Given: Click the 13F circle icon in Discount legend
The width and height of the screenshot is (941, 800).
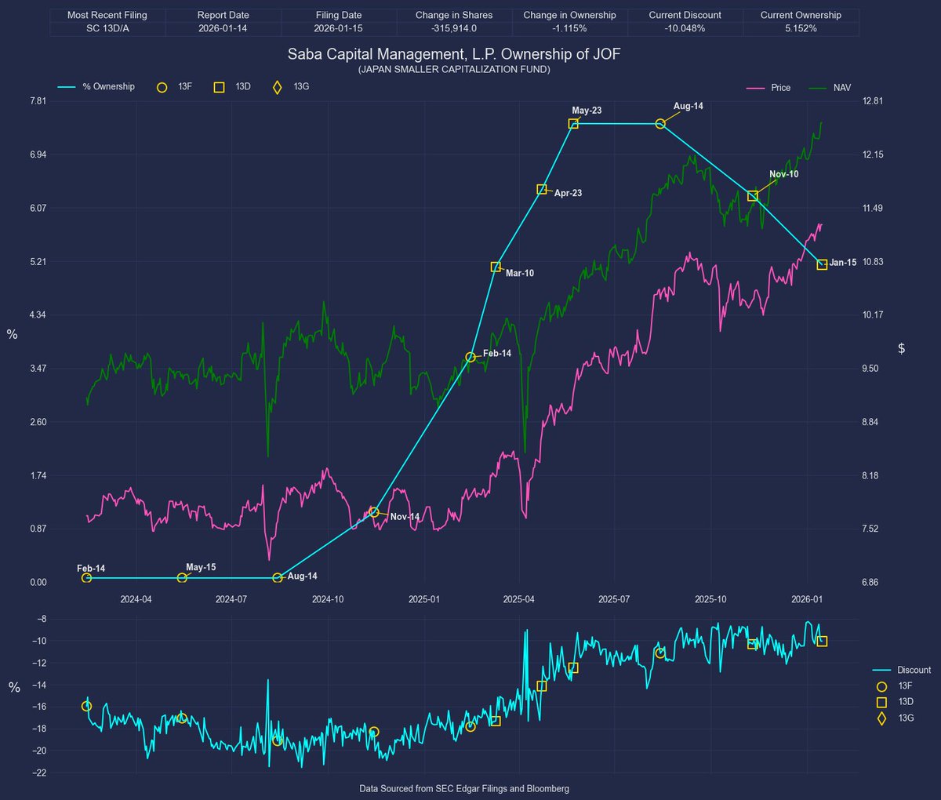Looking at the screenshot, I should (881, 685).
